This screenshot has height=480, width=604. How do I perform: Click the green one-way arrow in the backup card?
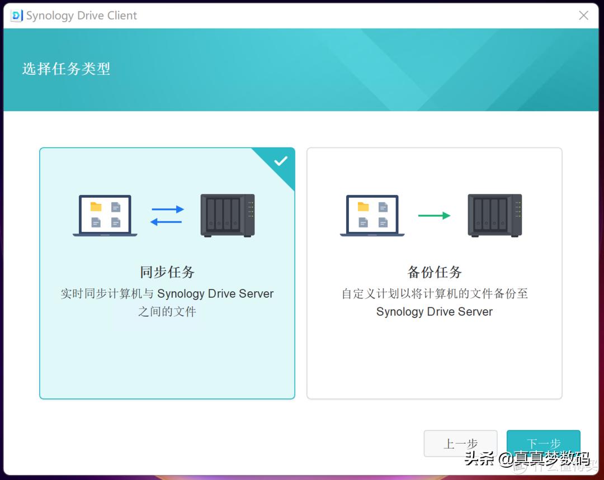pyautogui.click(x=436, y=214)
